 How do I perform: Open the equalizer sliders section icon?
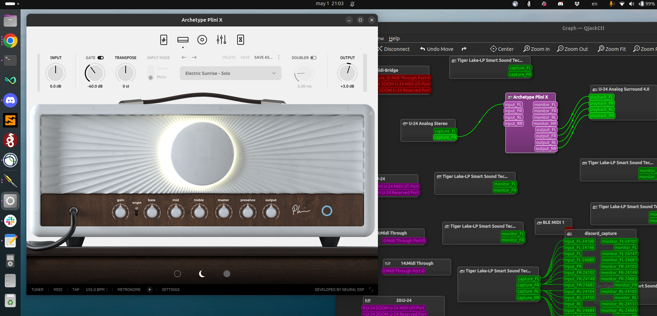(221, 40)
